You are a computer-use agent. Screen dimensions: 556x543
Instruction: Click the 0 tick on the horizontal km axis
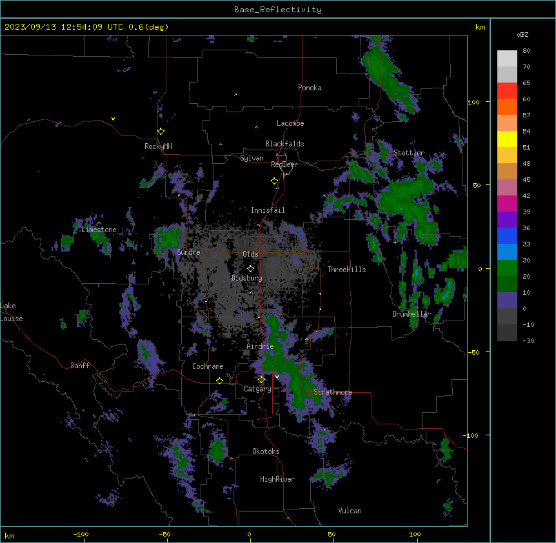click(x=249, y=534)
